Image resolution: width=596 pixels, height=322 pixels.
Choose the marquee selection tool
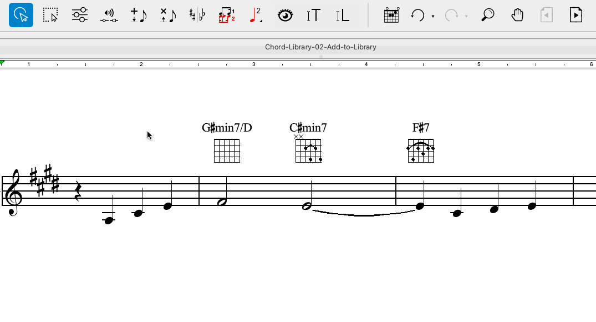[x=50, y=15]
